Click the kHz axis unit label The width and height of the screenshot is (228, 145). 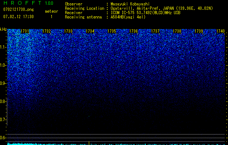pyautogui.click(x=3, y=29)
